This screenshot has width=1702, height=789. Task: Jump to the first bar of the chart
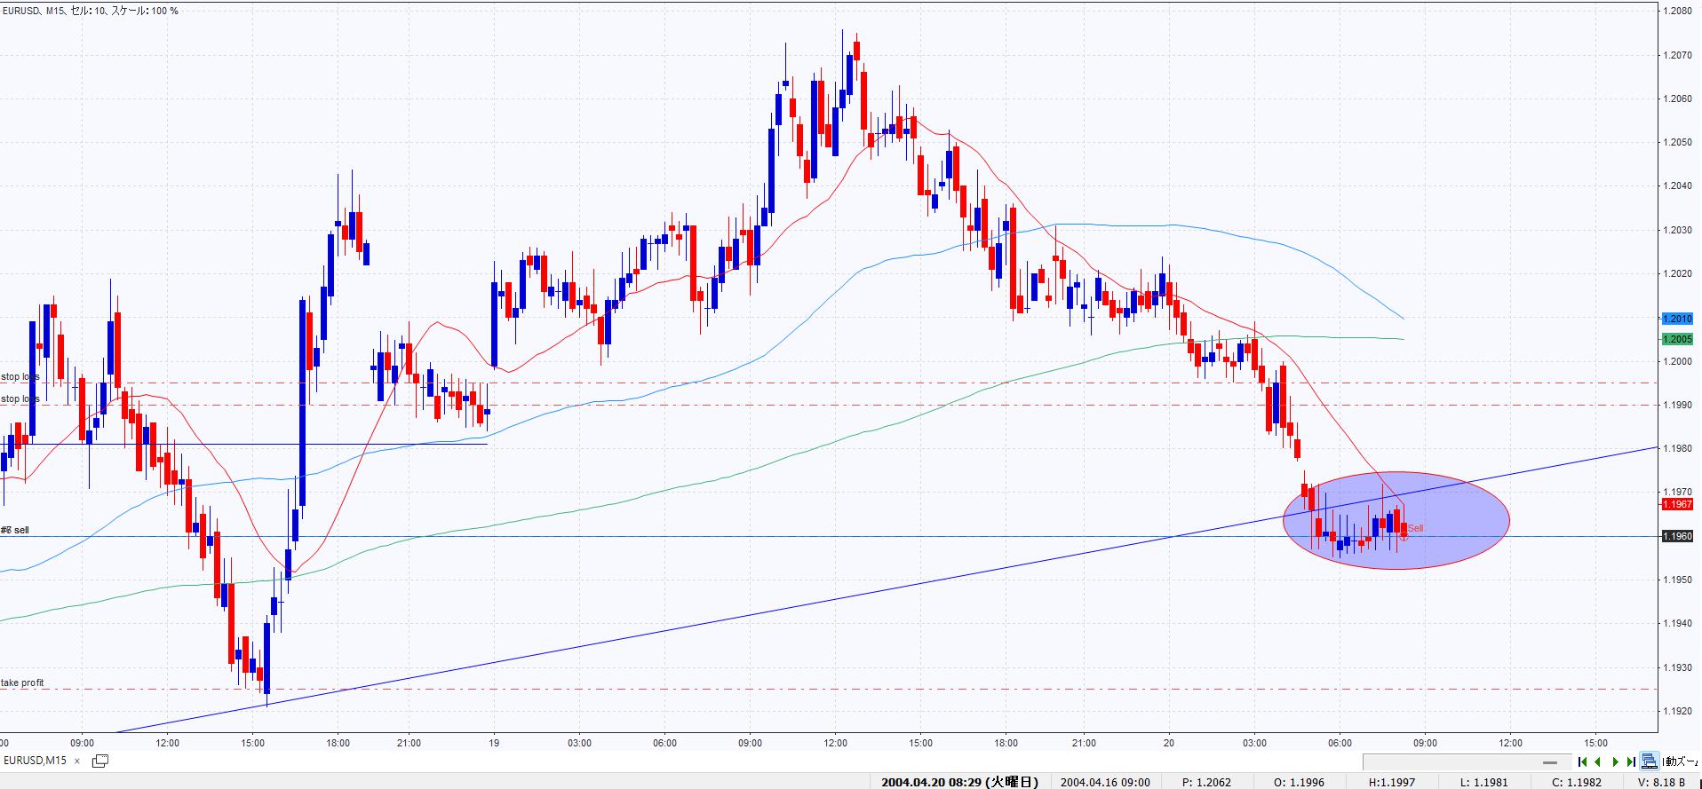pos(1582,761)
